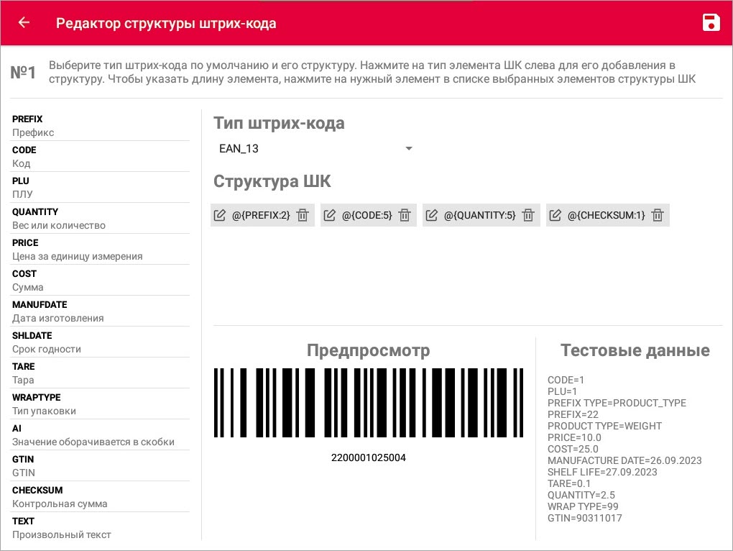Add GTIN element to structure
733x551 pixels.
click(x=101, y=466)
